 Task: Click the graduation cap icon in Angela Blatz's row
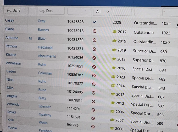click(113, 103)
